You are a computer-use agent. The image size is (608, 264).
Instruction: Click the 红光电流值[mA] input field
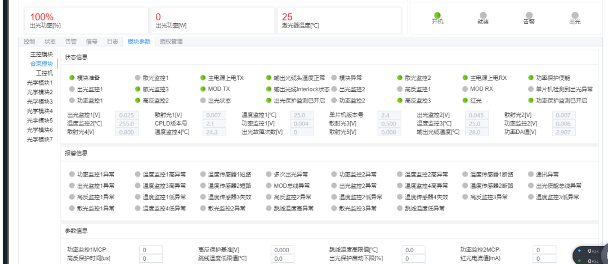point(544,258)
